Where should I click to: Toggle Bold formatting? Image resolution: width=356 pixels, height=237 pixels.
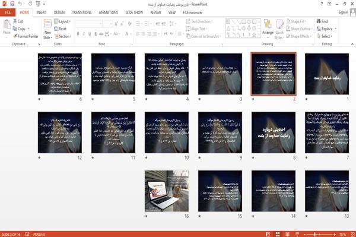[78, 34]
